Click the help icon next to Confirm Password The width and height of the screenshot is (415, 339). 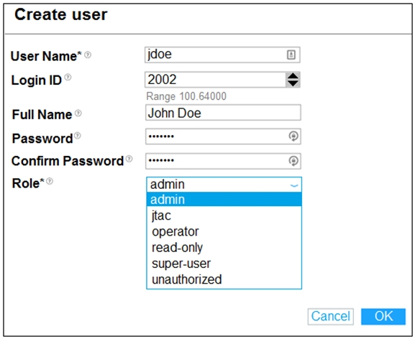[129, 159]
